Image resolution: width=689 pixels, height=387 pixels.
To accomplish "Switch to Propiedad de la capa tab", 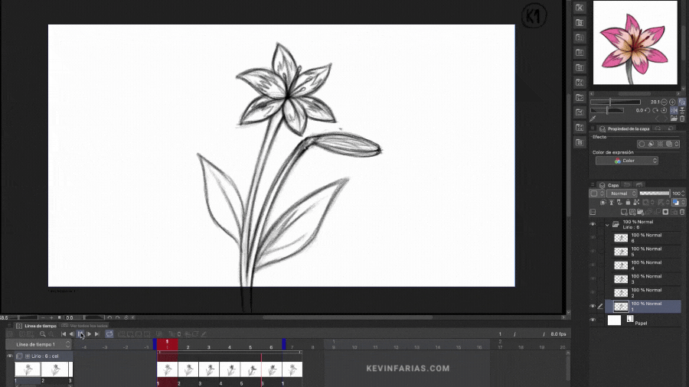I will tap(625, 128).
